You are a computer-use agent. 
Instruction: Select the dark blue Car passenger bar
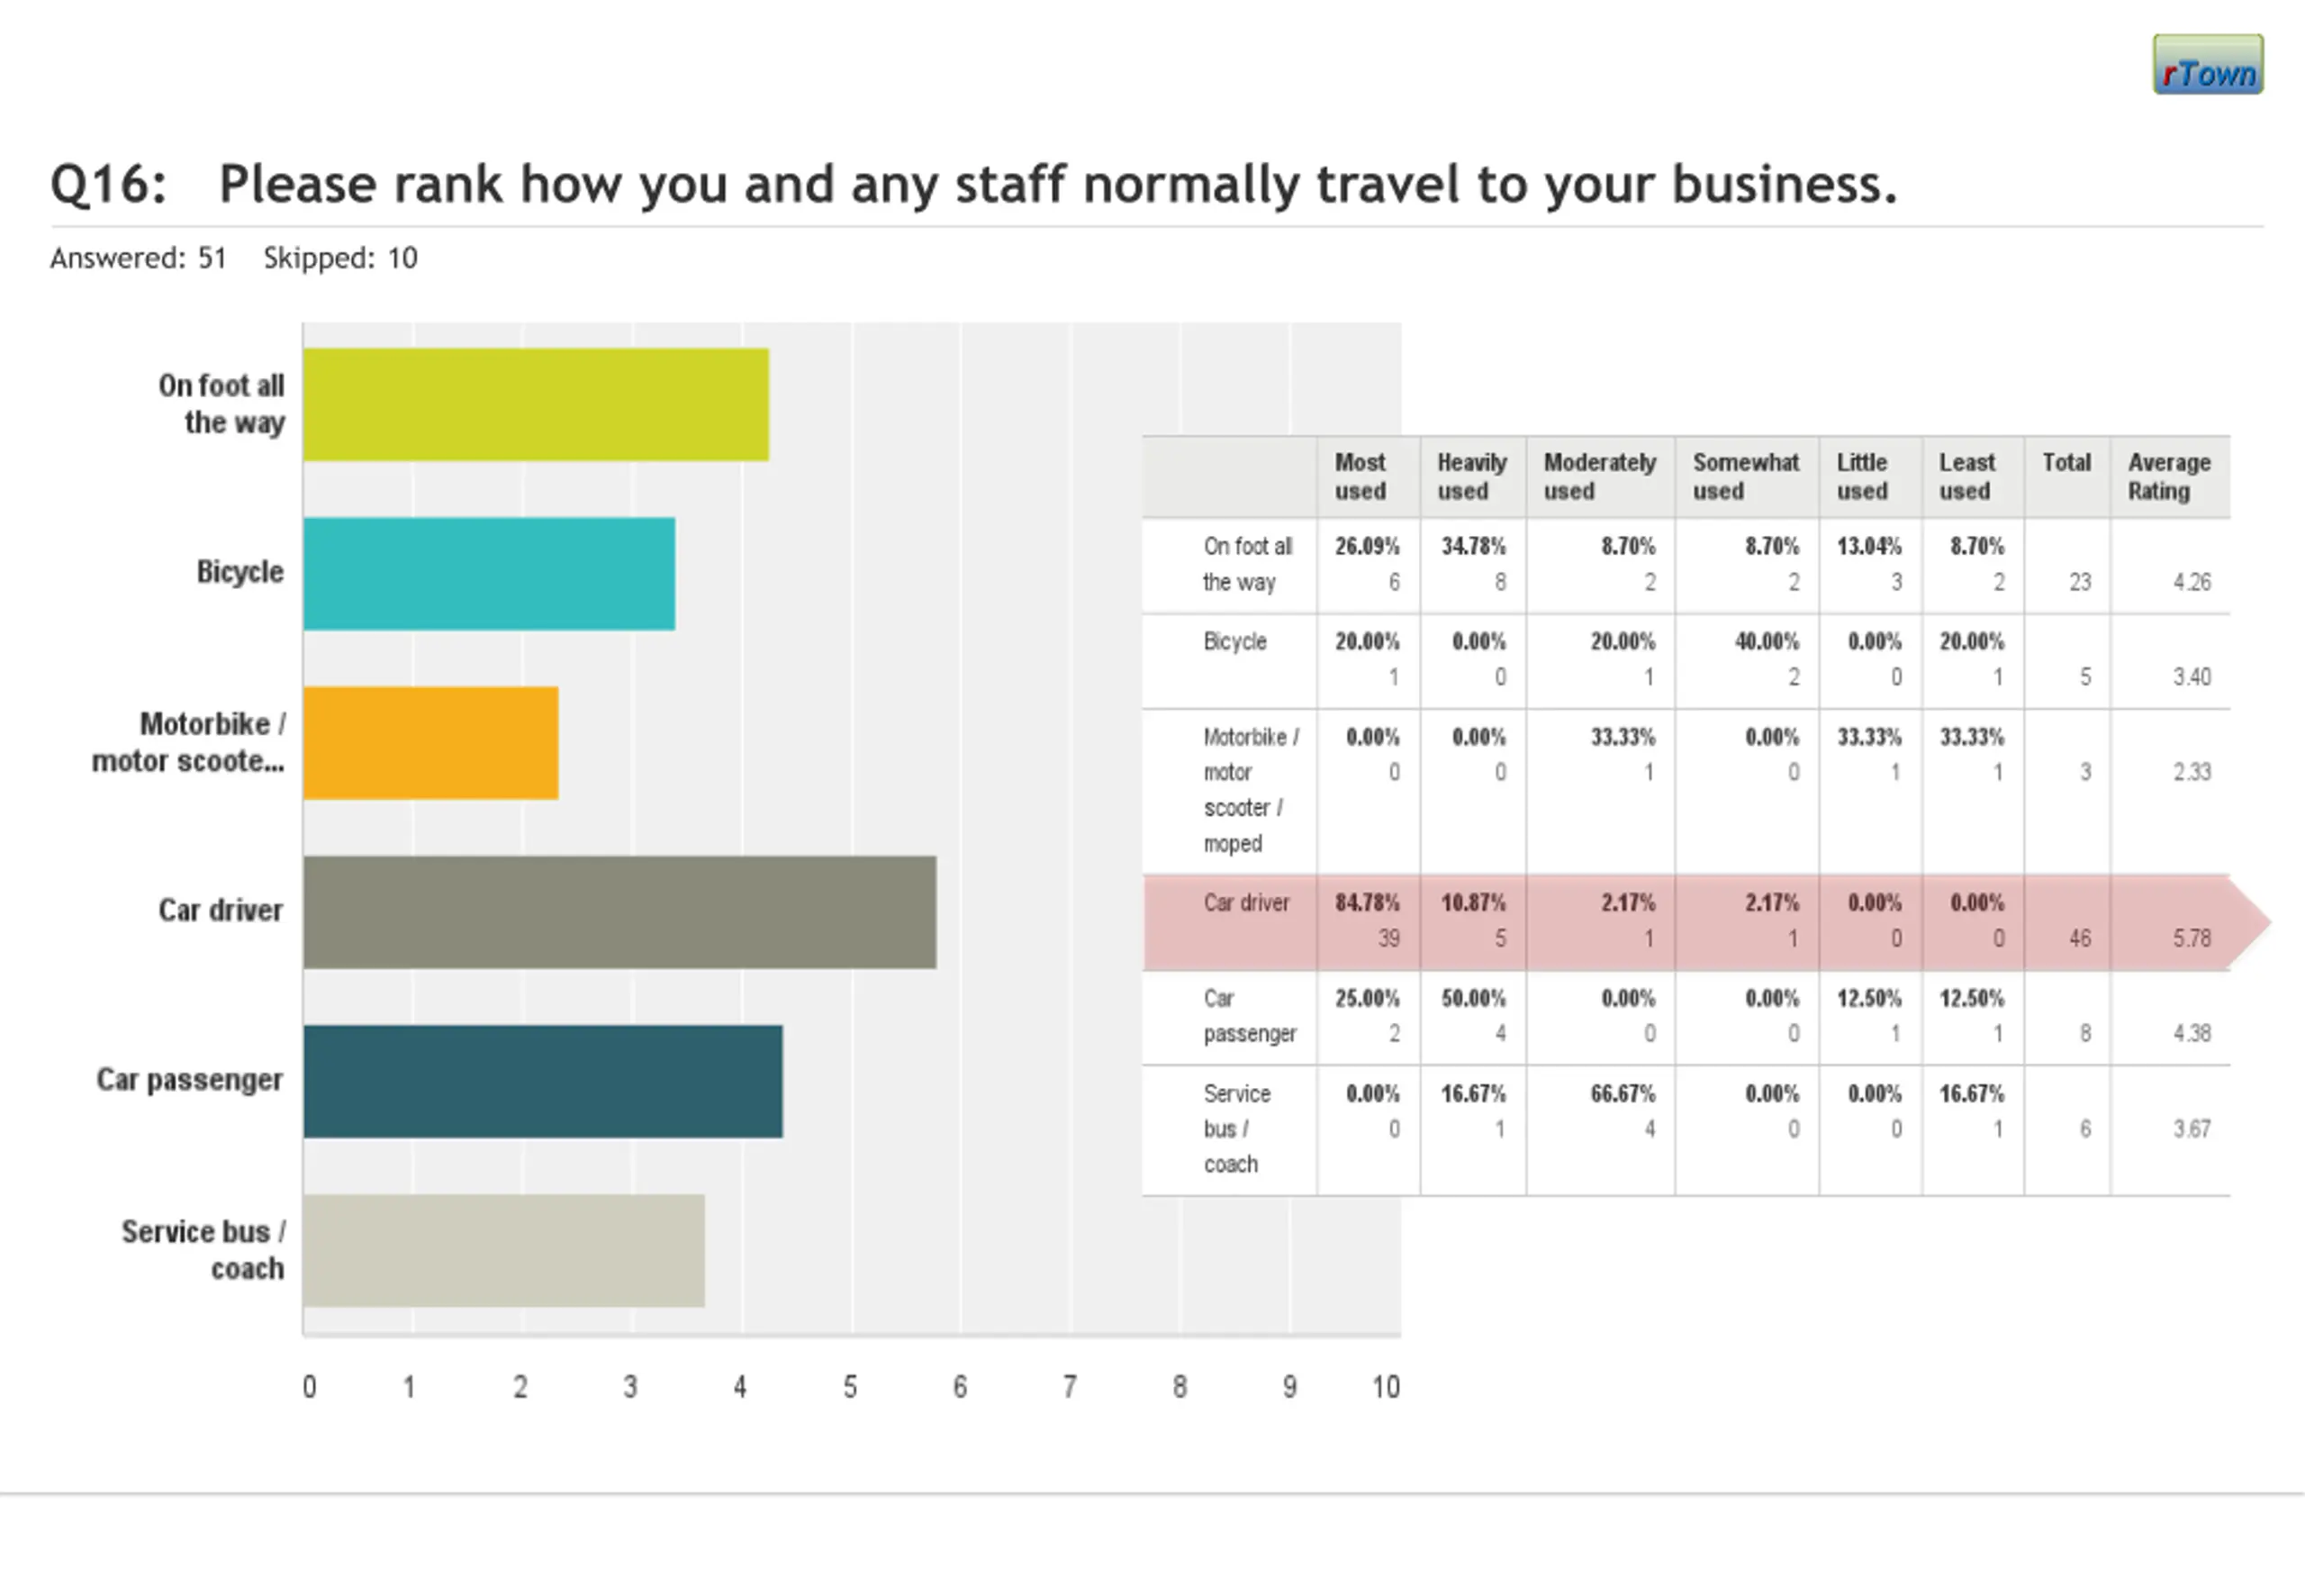(x=543, y=1081)
